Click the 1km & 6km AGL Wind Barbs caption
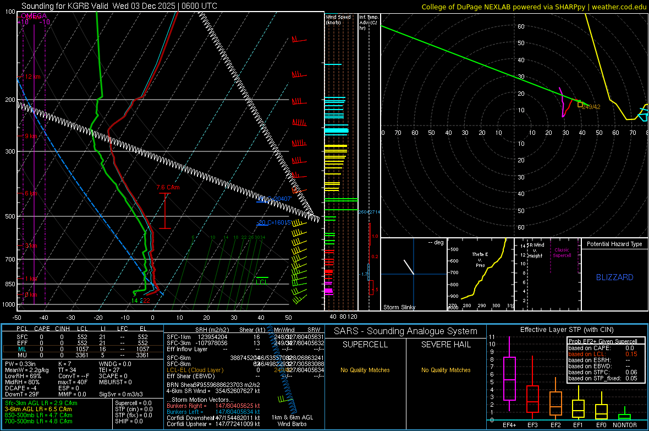 coord(292,421)
